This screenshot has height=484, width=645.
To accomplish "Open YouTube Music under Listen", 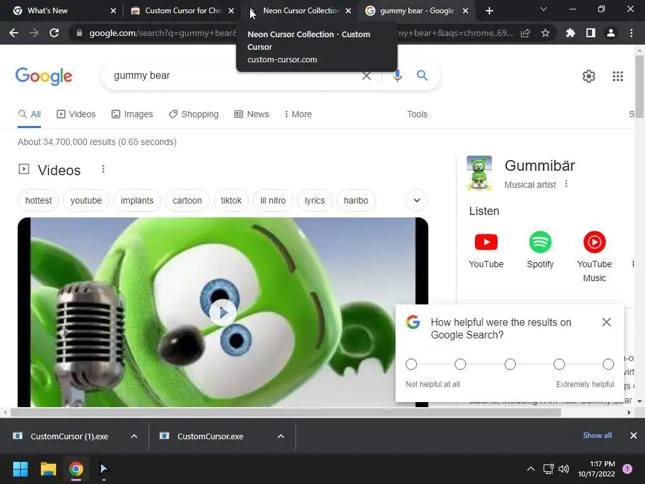I will 595,257.
